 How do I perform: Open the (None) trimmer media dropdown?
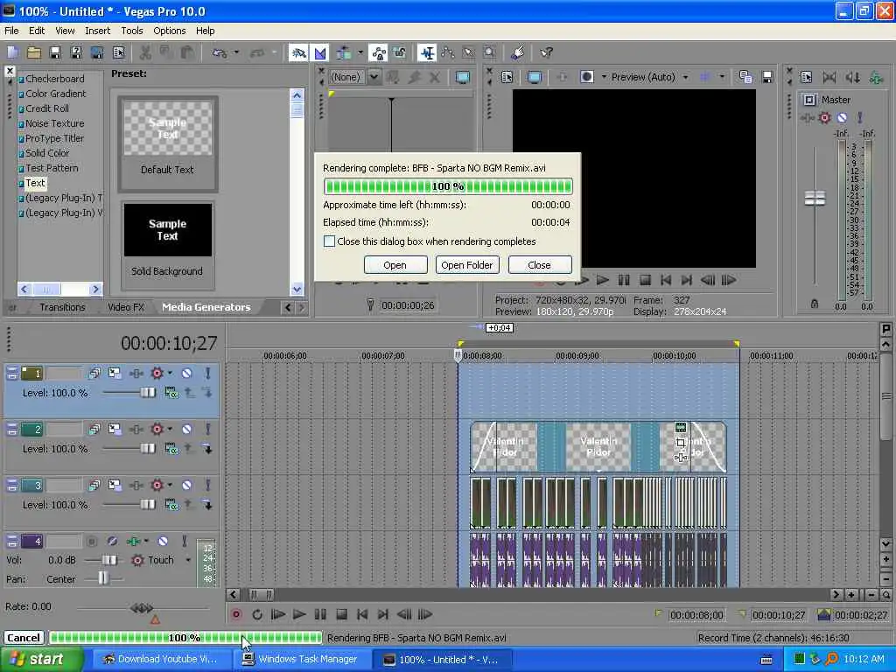tap(374, 77)
